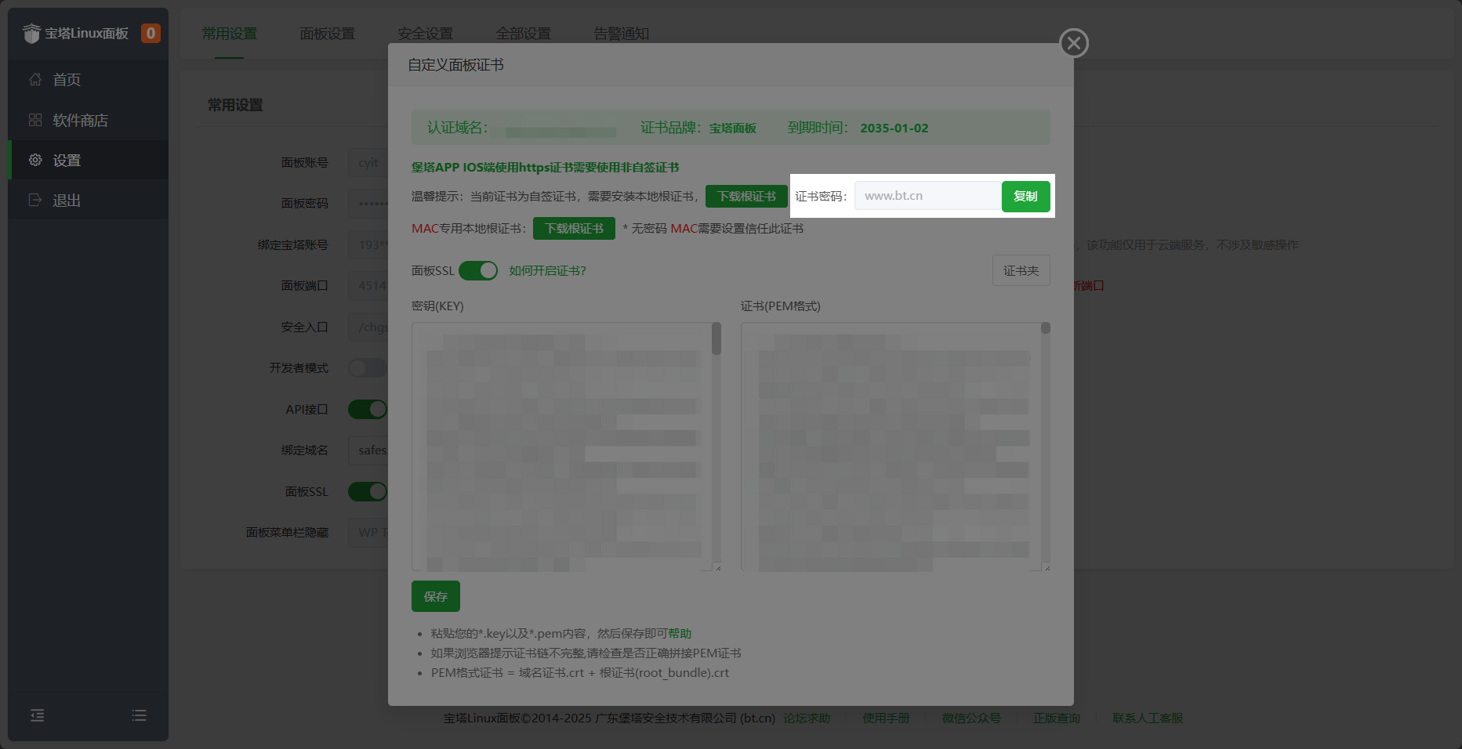Click the 退出 logout icon
This screenshot has width=1462, height=749.
tap(34, 200)
